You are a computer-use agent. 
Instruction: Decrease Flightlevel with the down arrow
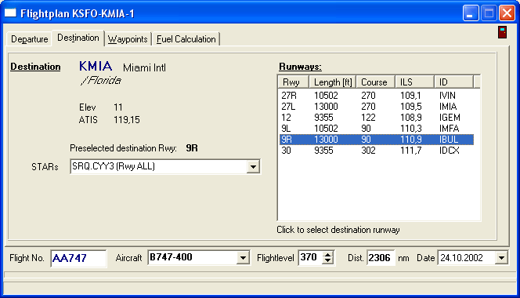[327, 261]
